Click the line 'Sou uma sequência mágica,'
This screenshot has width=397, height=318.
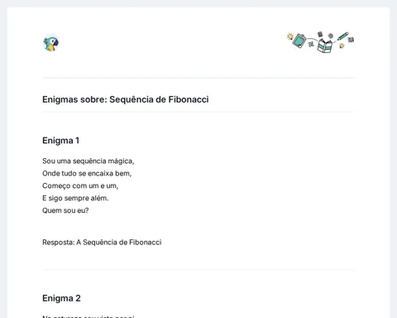pyautogui.click(x=88, y=161)
